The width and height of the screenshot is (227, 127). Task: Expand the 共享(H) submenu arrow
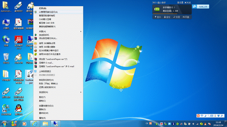point(81,31)
